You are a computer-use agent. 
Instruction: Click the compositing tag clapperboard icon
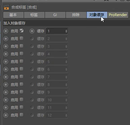click(x=6, y=7)
